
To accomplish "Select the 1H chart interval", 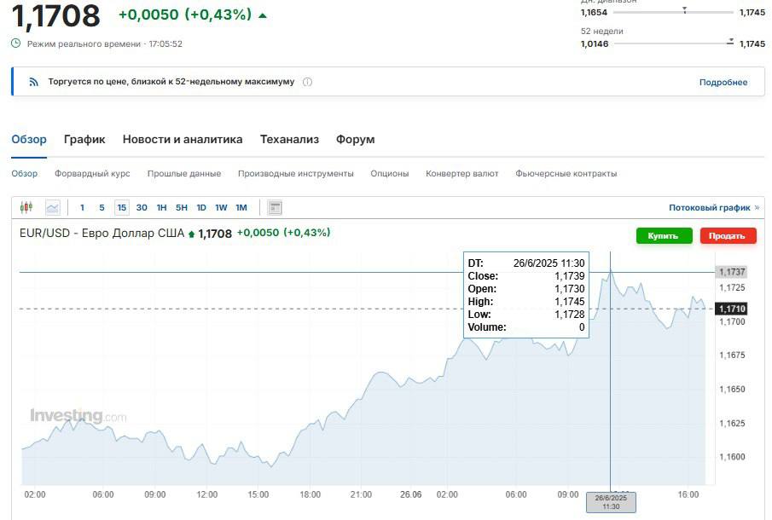I will (161, 207).
